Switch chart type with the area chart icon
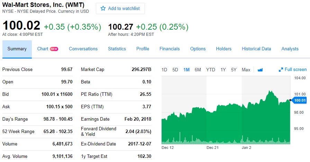The height and width of the screenshot is (162, 310). point(260,70)
